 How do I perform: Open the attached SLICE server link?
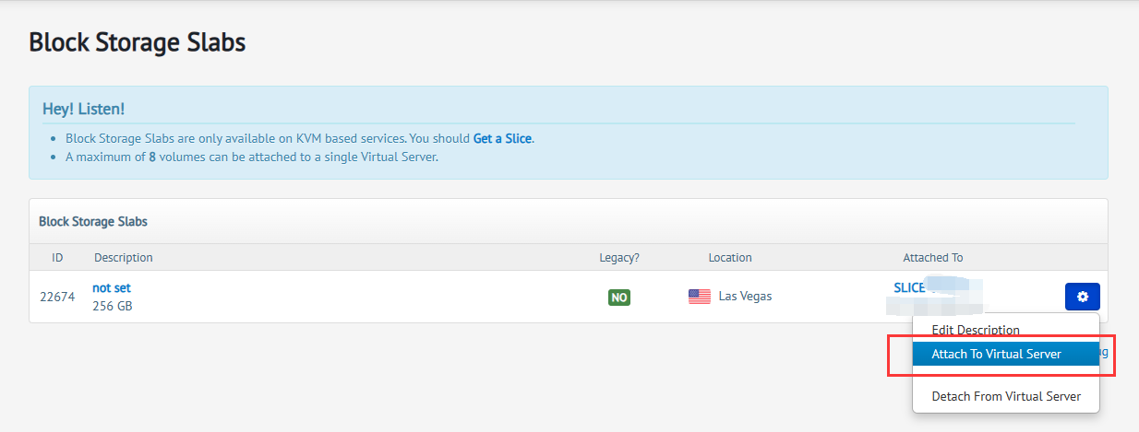(909, 287)
